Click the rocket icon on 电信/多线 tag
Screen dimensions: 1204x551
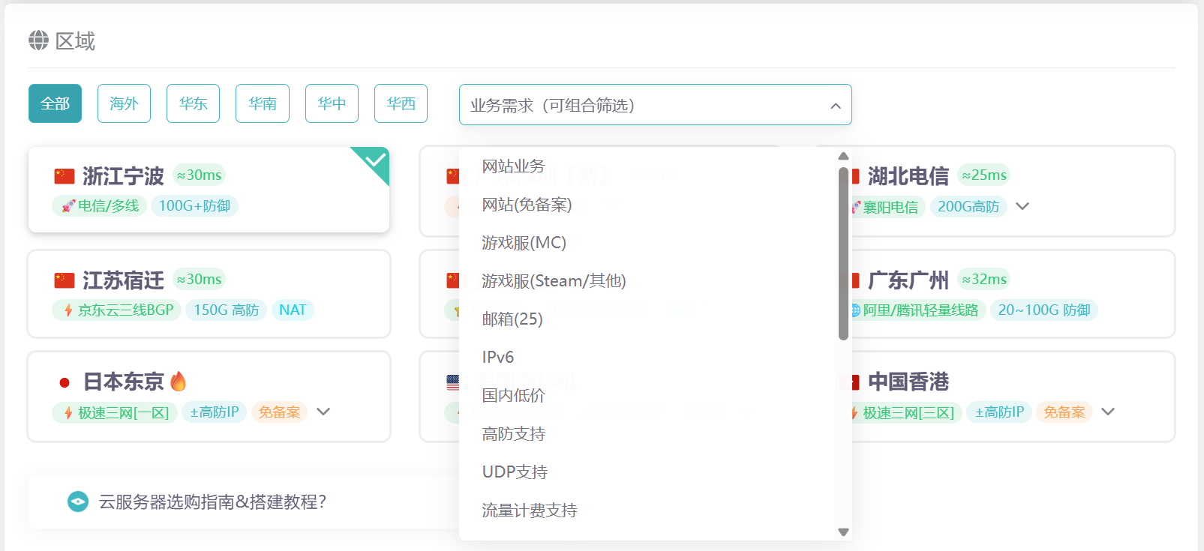click(68, 206)
